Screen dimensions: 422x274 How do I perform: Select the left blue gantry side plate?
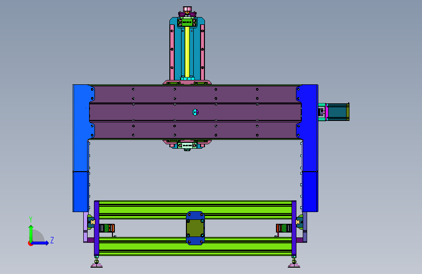81,148
